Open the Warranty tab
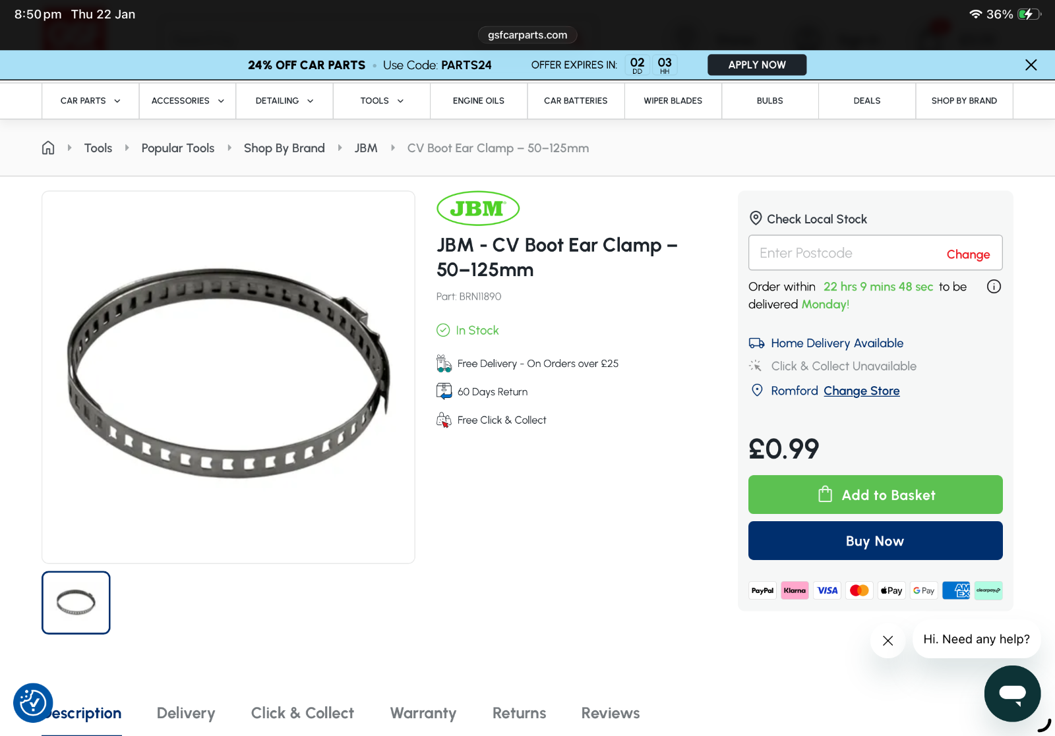Viewport: 1055px width, 736px height. coord(423,713)
